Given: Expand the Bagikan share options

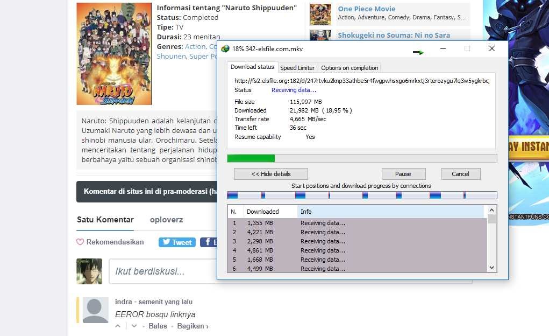Looking at the screenshot, I should coord(192,326).
